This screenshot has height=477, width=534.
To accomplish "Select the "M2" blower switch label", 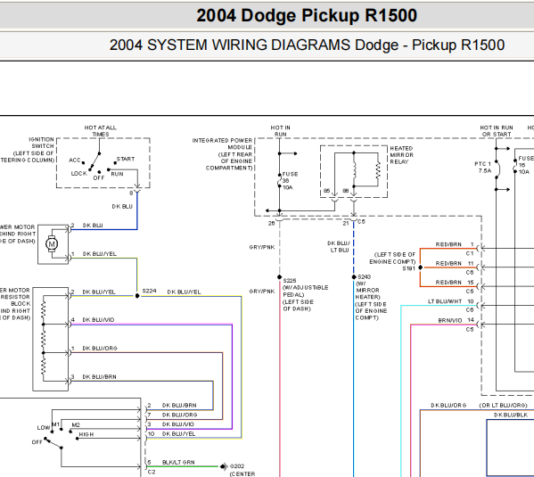I will (x=76, y=425).
